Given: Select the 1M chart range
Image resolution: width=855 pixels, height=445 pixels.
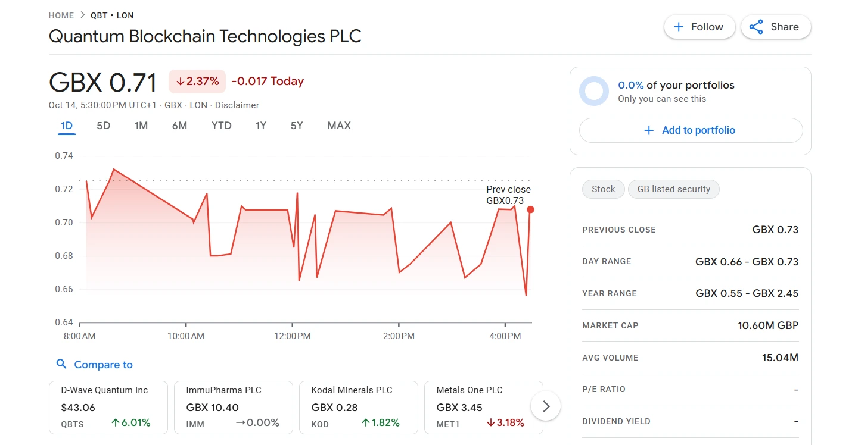Looking at the screenshot, I should pos(141,126).
